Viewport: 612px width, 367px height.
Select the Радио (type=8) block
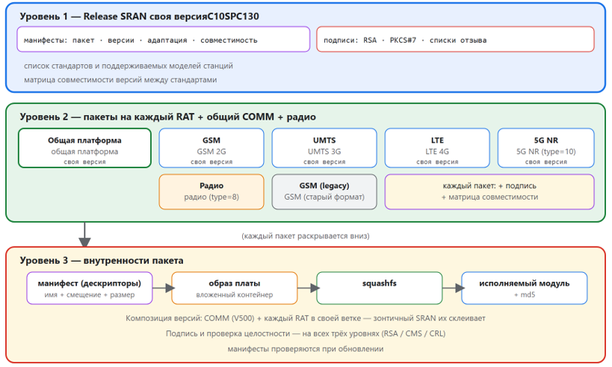[211, 191]
